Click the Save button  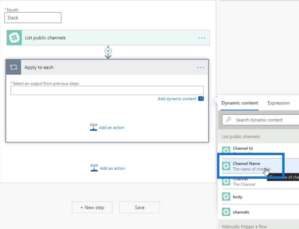point(139,207)
